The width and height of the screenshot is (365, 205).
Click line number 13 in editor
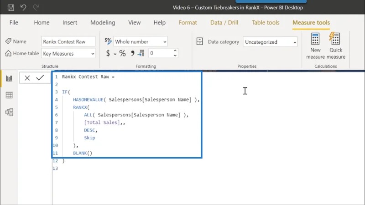coord(55,168)
